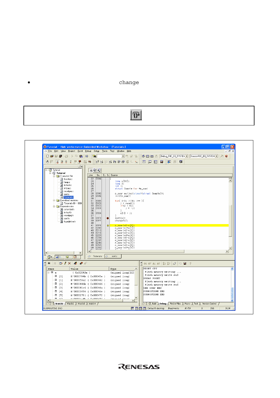Click the Source view mode icon in editor
The height and width of the screenshot is (398, 280).
click(91, 170)
